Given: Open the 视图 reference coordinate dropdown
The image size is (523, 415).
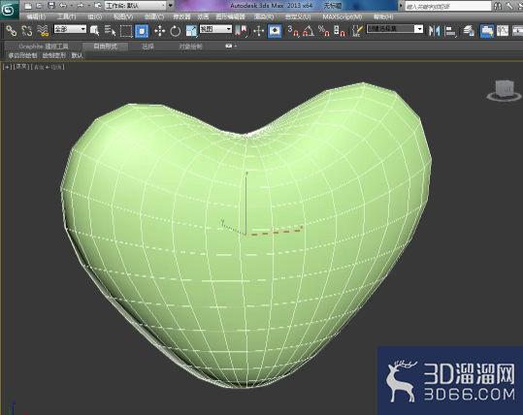Looking at the screenshot, I should (215, 29).
